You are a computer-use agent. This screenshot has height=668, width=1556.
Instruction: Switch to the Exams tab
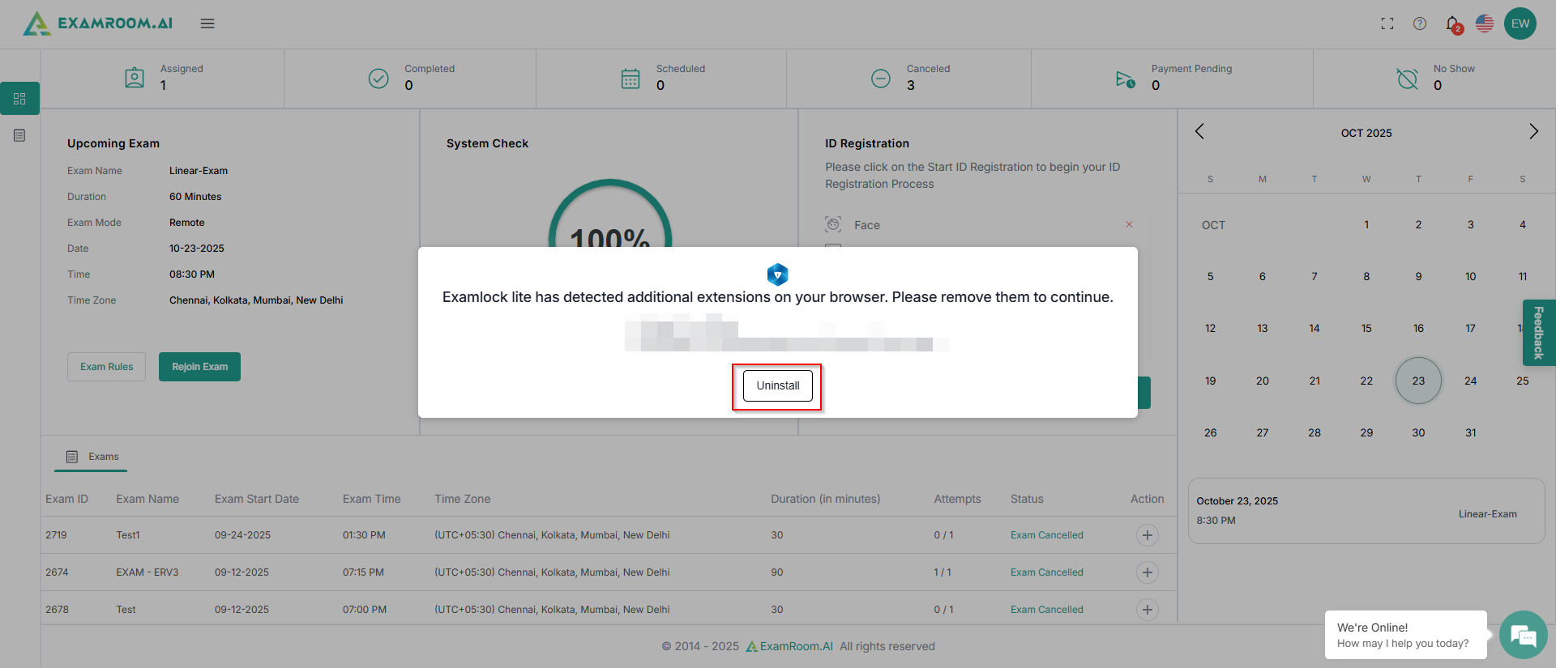click(x=92, y=457)
